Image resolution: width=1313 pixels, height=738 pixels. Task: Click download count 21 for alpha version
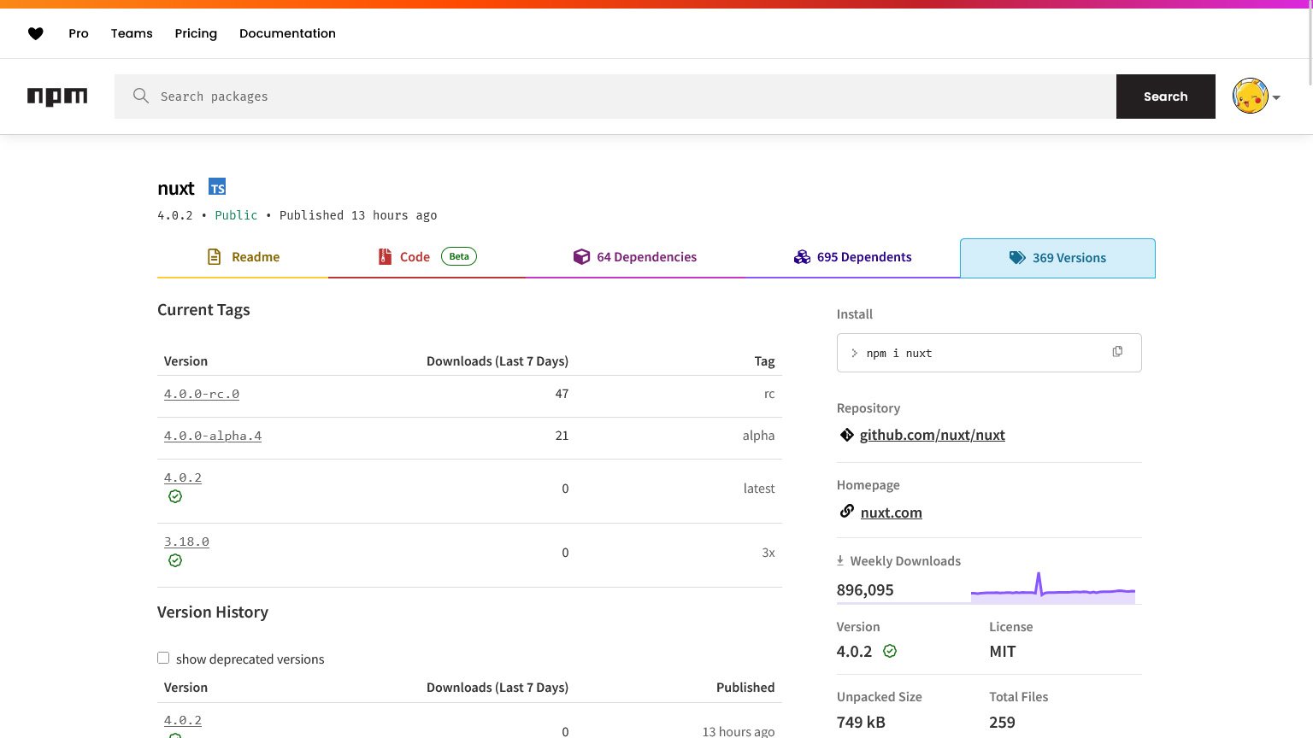(562, 436)
